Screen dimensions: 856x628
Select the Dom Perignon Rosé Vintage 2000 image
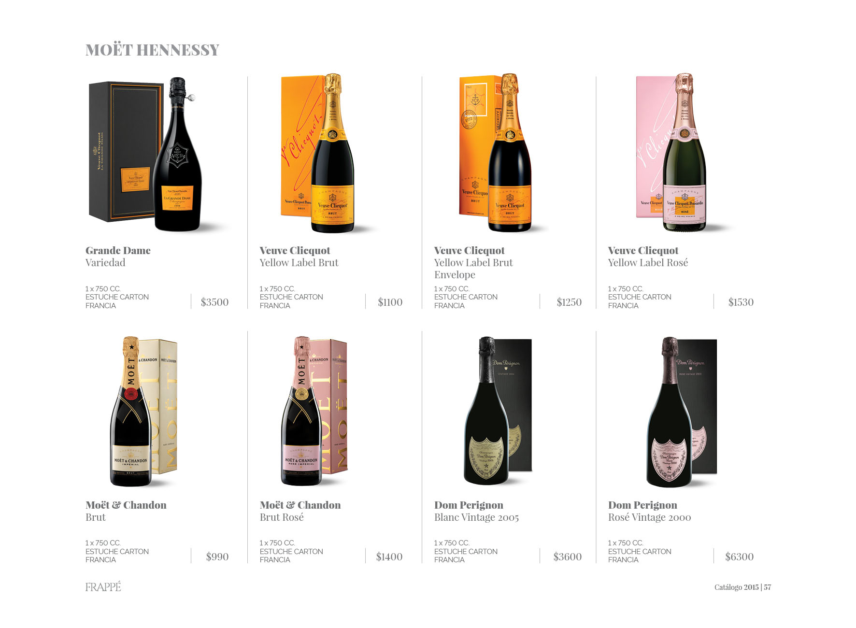(682, 412)
